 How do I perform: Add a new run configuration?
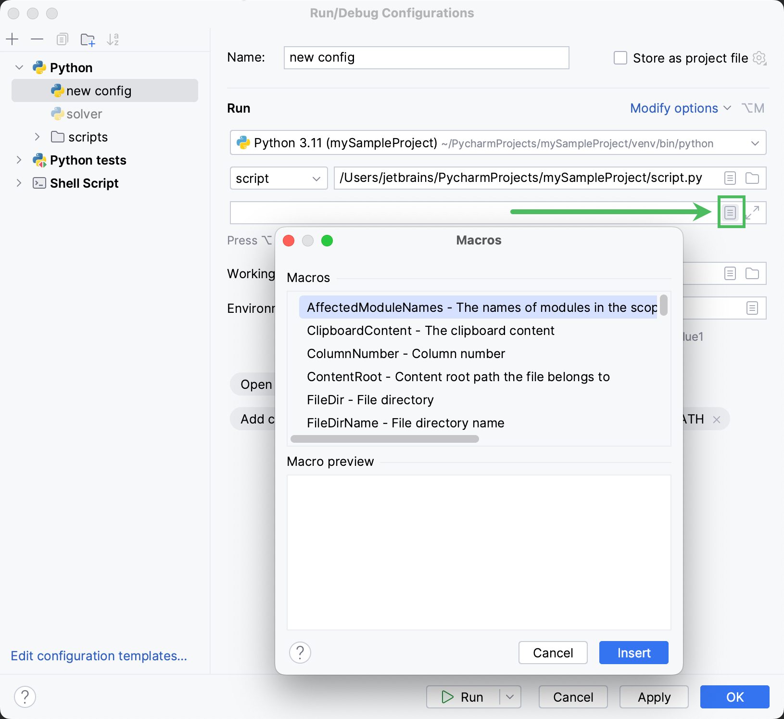13,39
